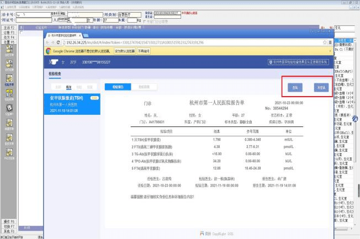Screen dimensions: 360x239
Task: Tick the checkbox in the first order table row
Action: 21,33
